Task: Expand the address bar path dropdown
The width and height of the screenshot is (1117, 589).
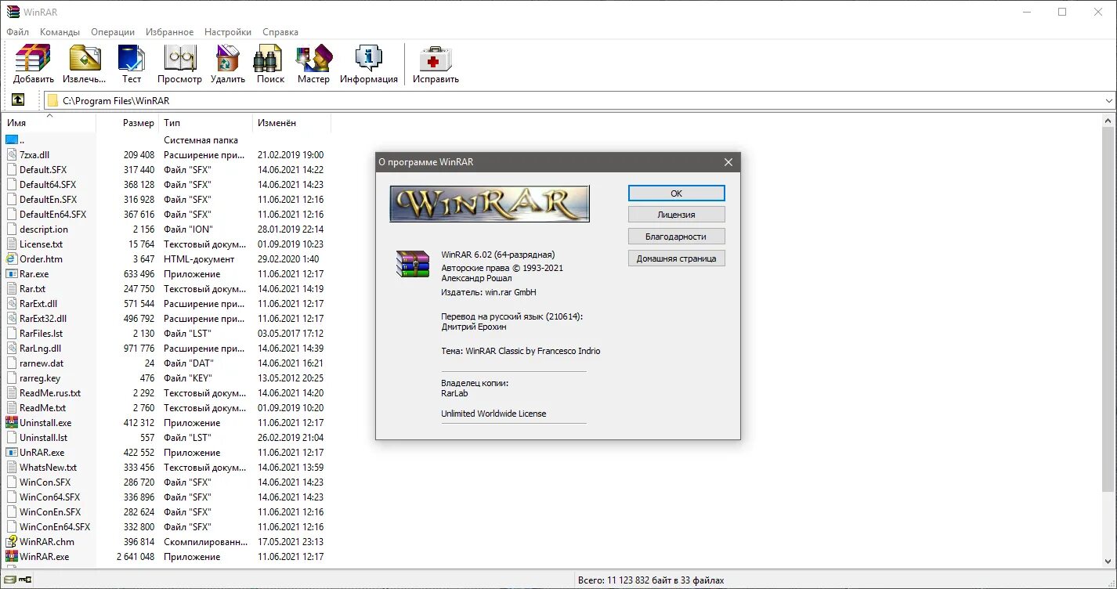Action: [x=1108, y=100]
